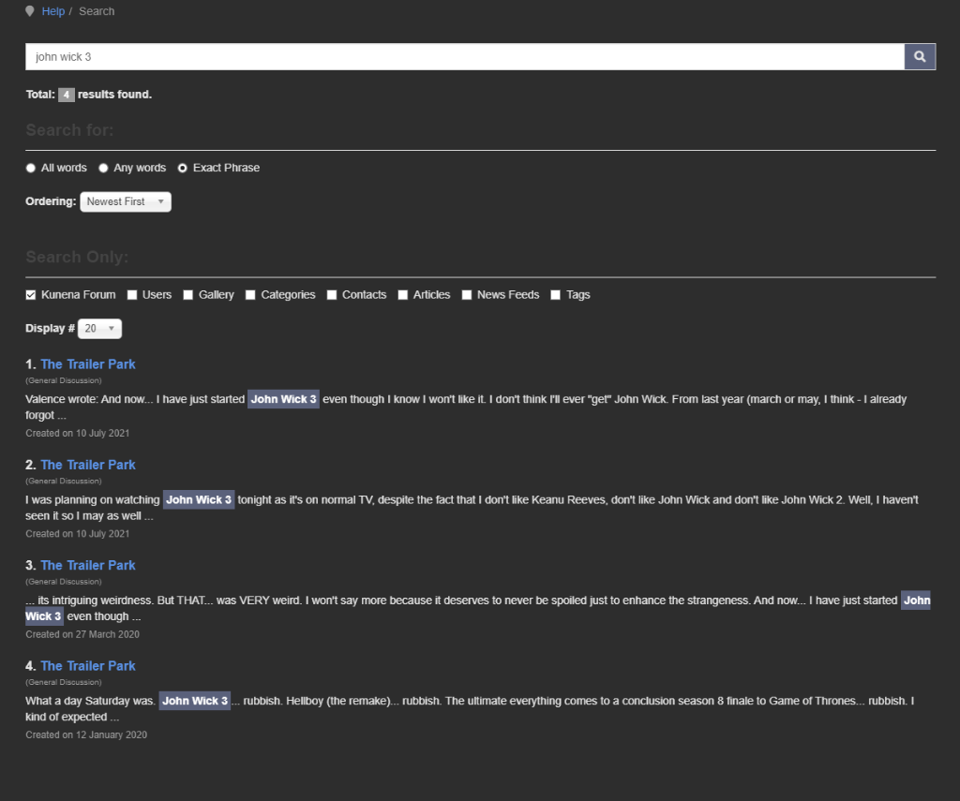Check the Articles checkbox
960x801 pixels.
pos(403,295)
